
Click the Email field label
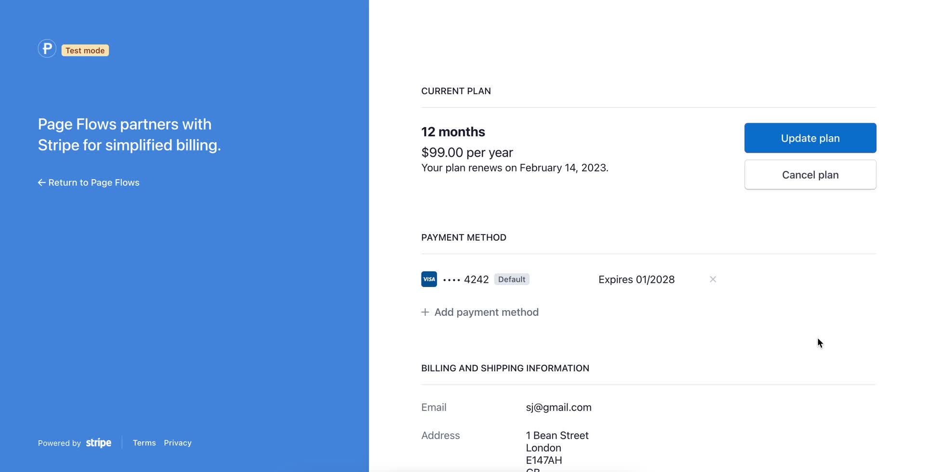(434, 407)
